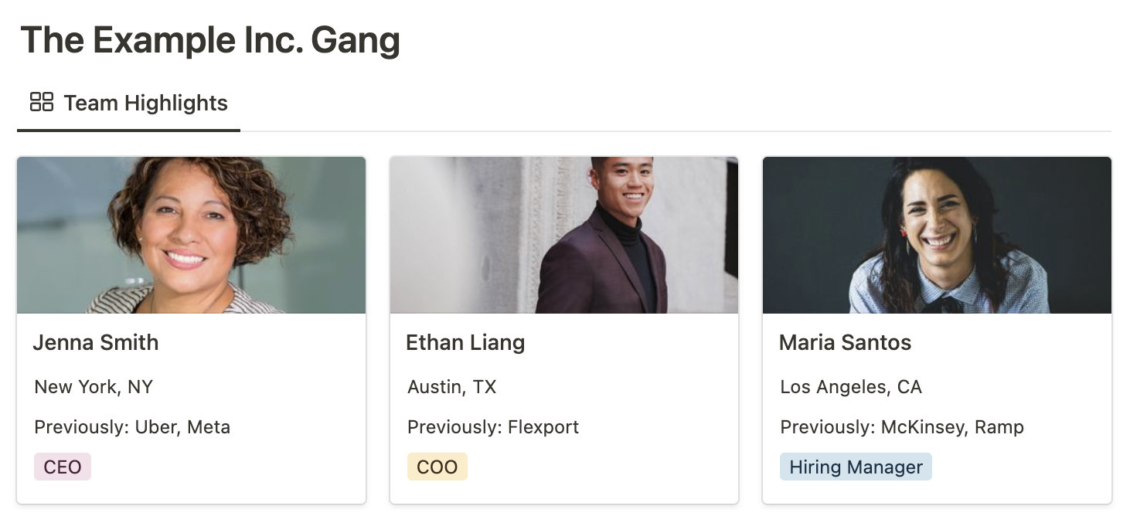Click the CEO badge on Jenna's card

(x=62, y=467)
